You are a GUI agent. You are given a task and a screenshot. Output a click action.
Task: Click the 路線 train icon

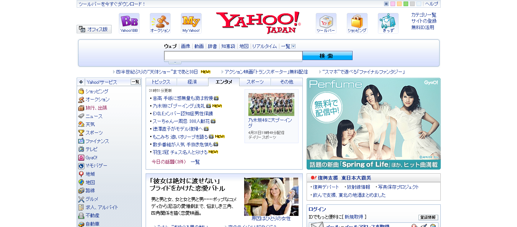[81, 191]
